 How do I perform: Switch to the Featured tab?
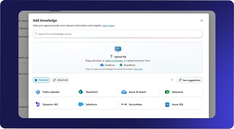coord(41,80)
